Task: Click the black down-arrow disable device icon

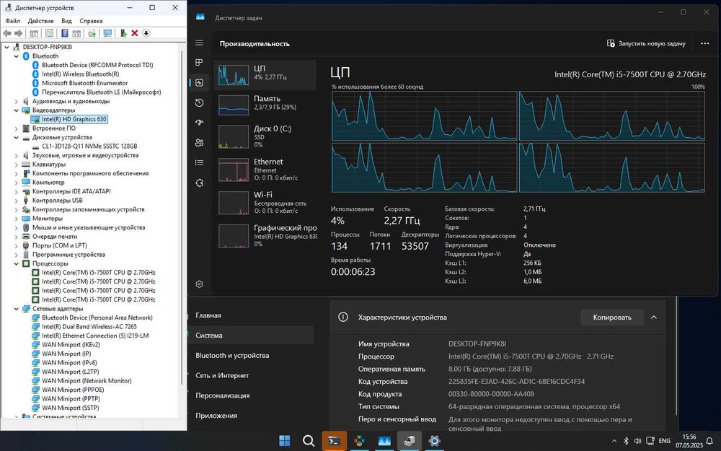Action: [146, 33]
